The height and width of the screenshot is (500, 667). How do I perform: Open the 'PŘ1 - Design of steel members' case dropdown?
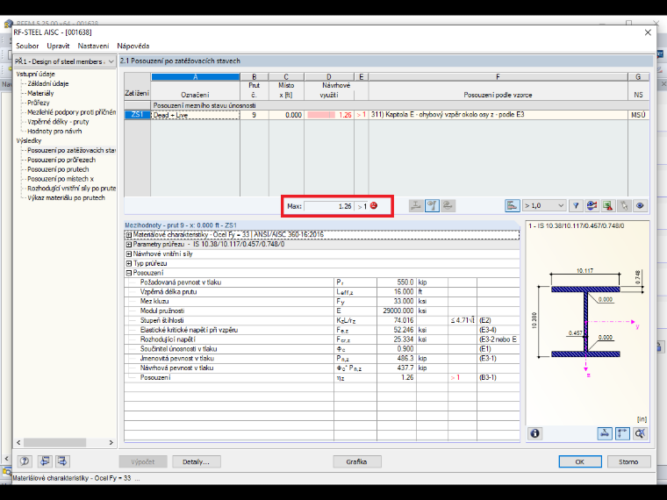tap(65, 61)
